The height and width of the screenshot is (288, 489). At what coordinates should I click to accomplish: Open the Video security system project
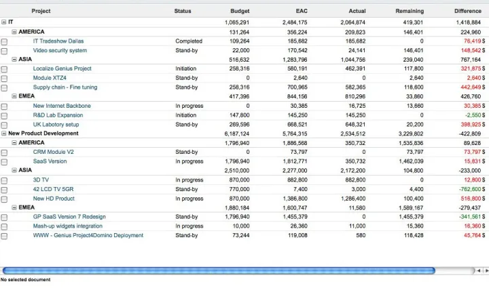point(60,51)
